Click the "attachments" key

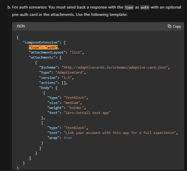pos(42,57)
